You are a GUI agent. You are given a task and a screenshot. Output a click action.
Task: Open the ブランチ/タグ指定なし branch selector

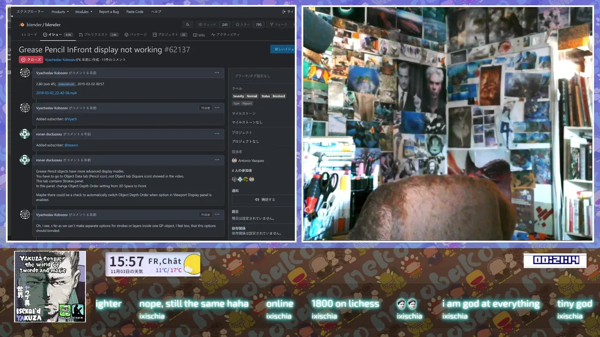pos(263,76)
